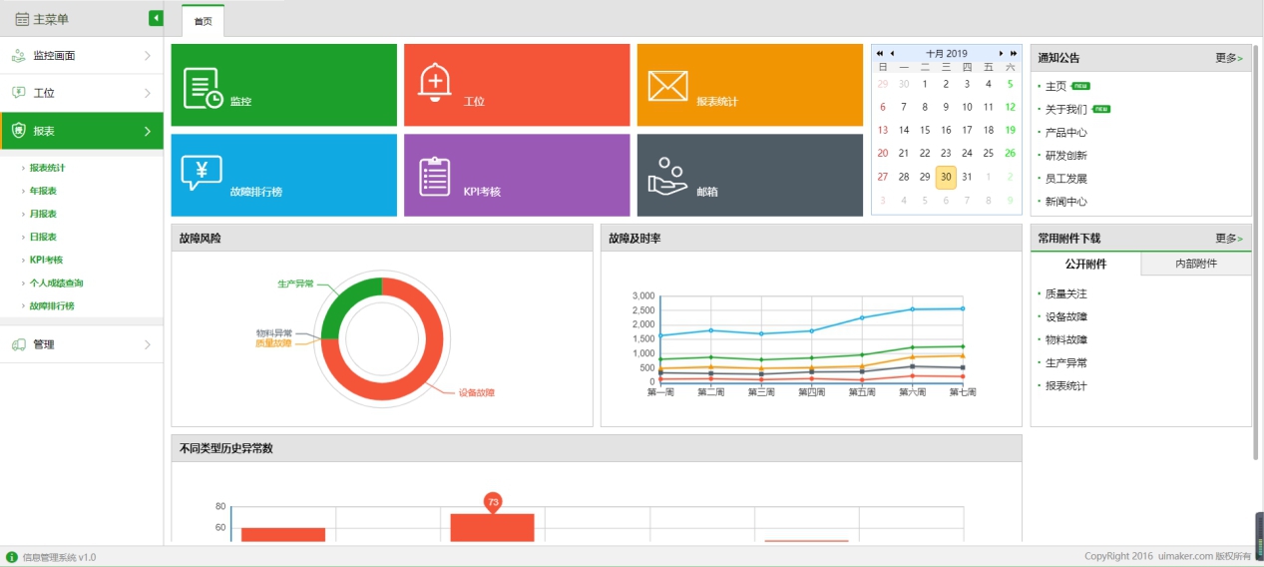Expand the 工位 menu chevron
1264x567 pixels.
point(148,93)
